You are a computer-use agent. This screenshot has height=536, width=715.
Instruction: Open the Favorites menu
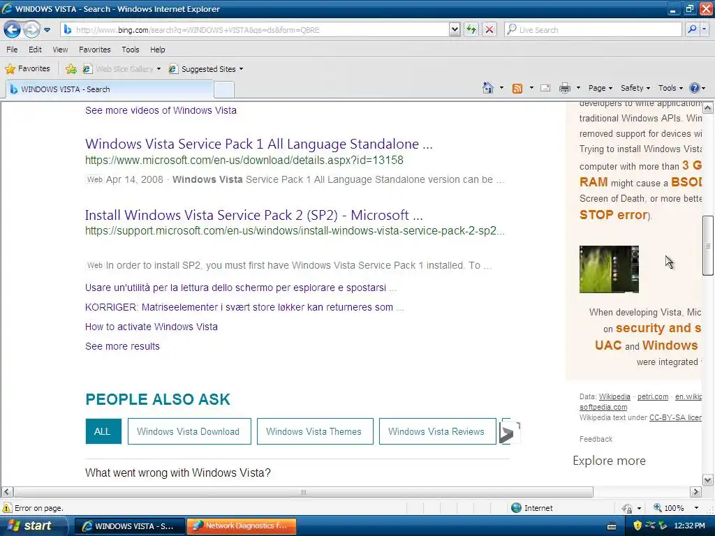95,50
